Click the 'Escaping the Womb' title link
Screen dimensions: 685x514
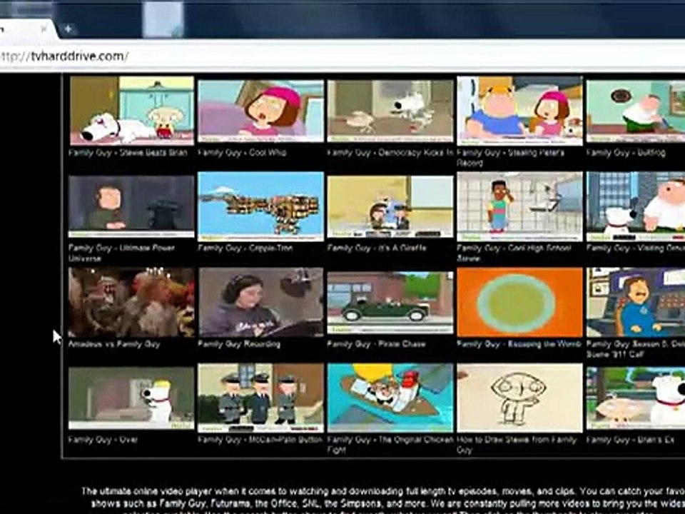tap(519, 344)
